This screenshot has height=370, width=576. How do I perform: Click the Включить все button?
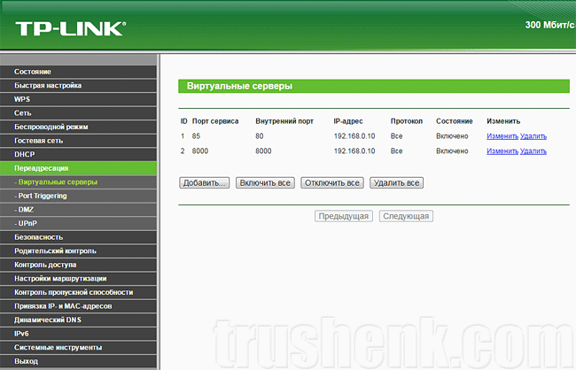coord(265,183)
